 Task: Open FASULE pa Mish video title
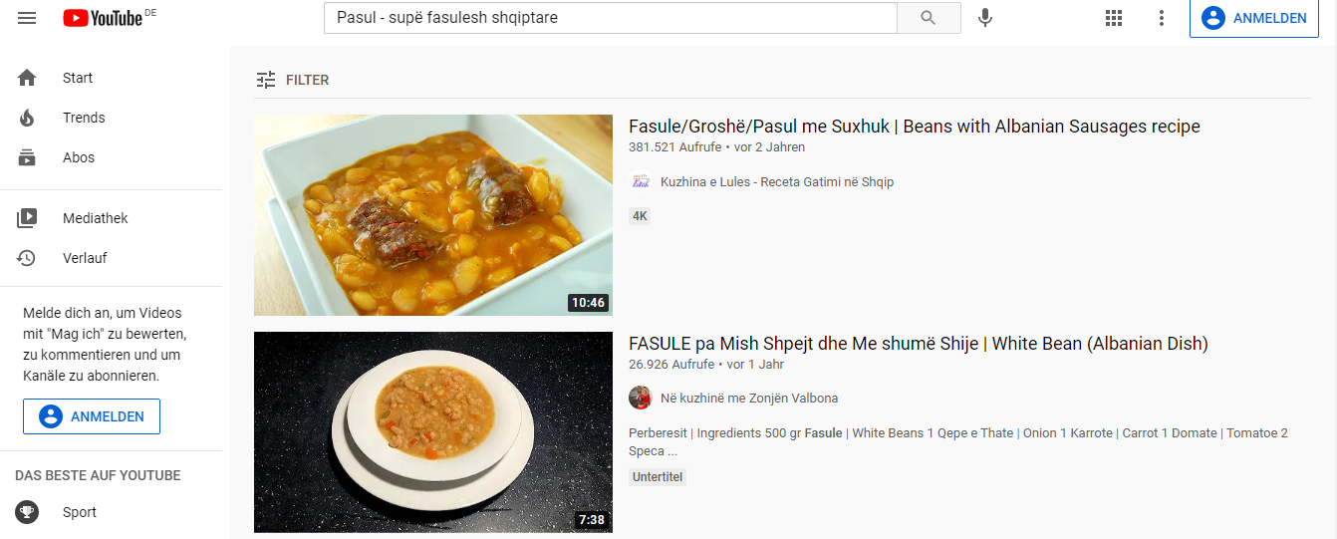[x=919, y=344]
